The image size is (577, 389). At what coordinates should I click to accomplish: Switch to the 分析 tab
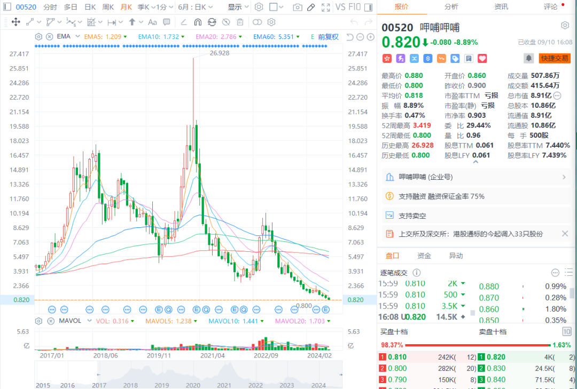[x=451, y=6]
